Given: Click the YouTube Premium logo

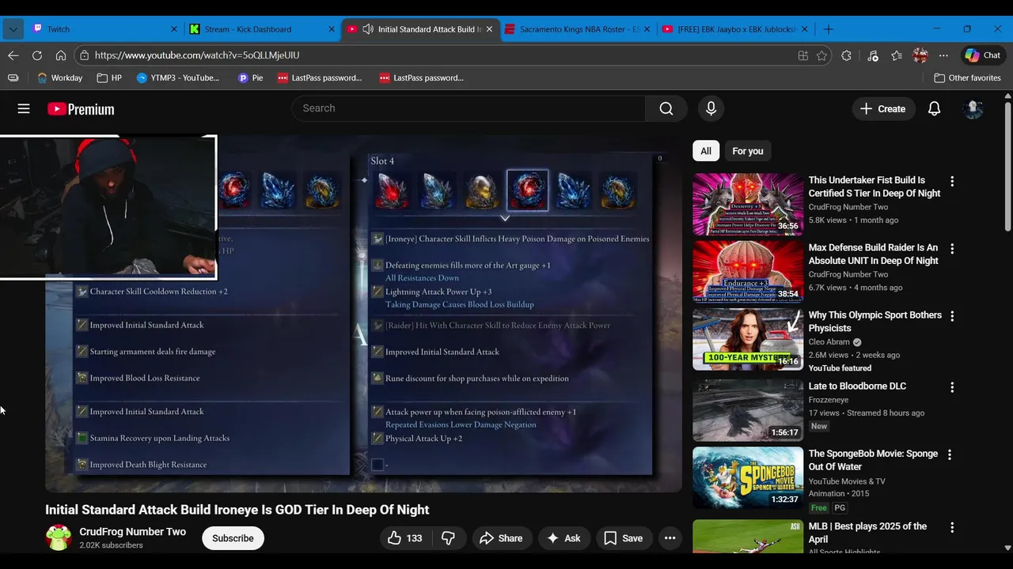Looking at the screenshot, I should pos(81,109).
